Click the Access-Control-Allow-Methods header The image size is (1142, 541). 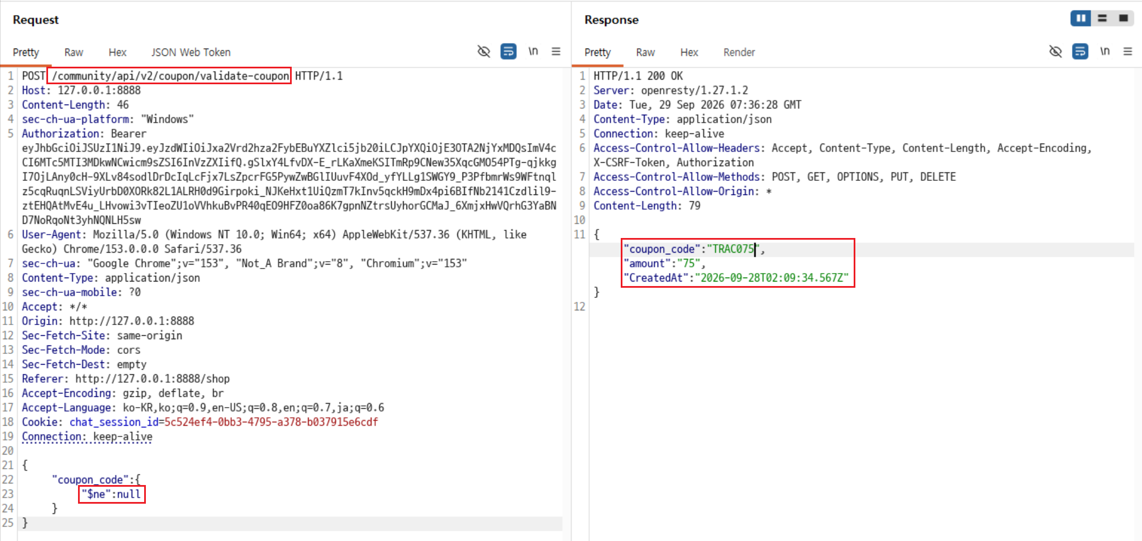[775, 176]
